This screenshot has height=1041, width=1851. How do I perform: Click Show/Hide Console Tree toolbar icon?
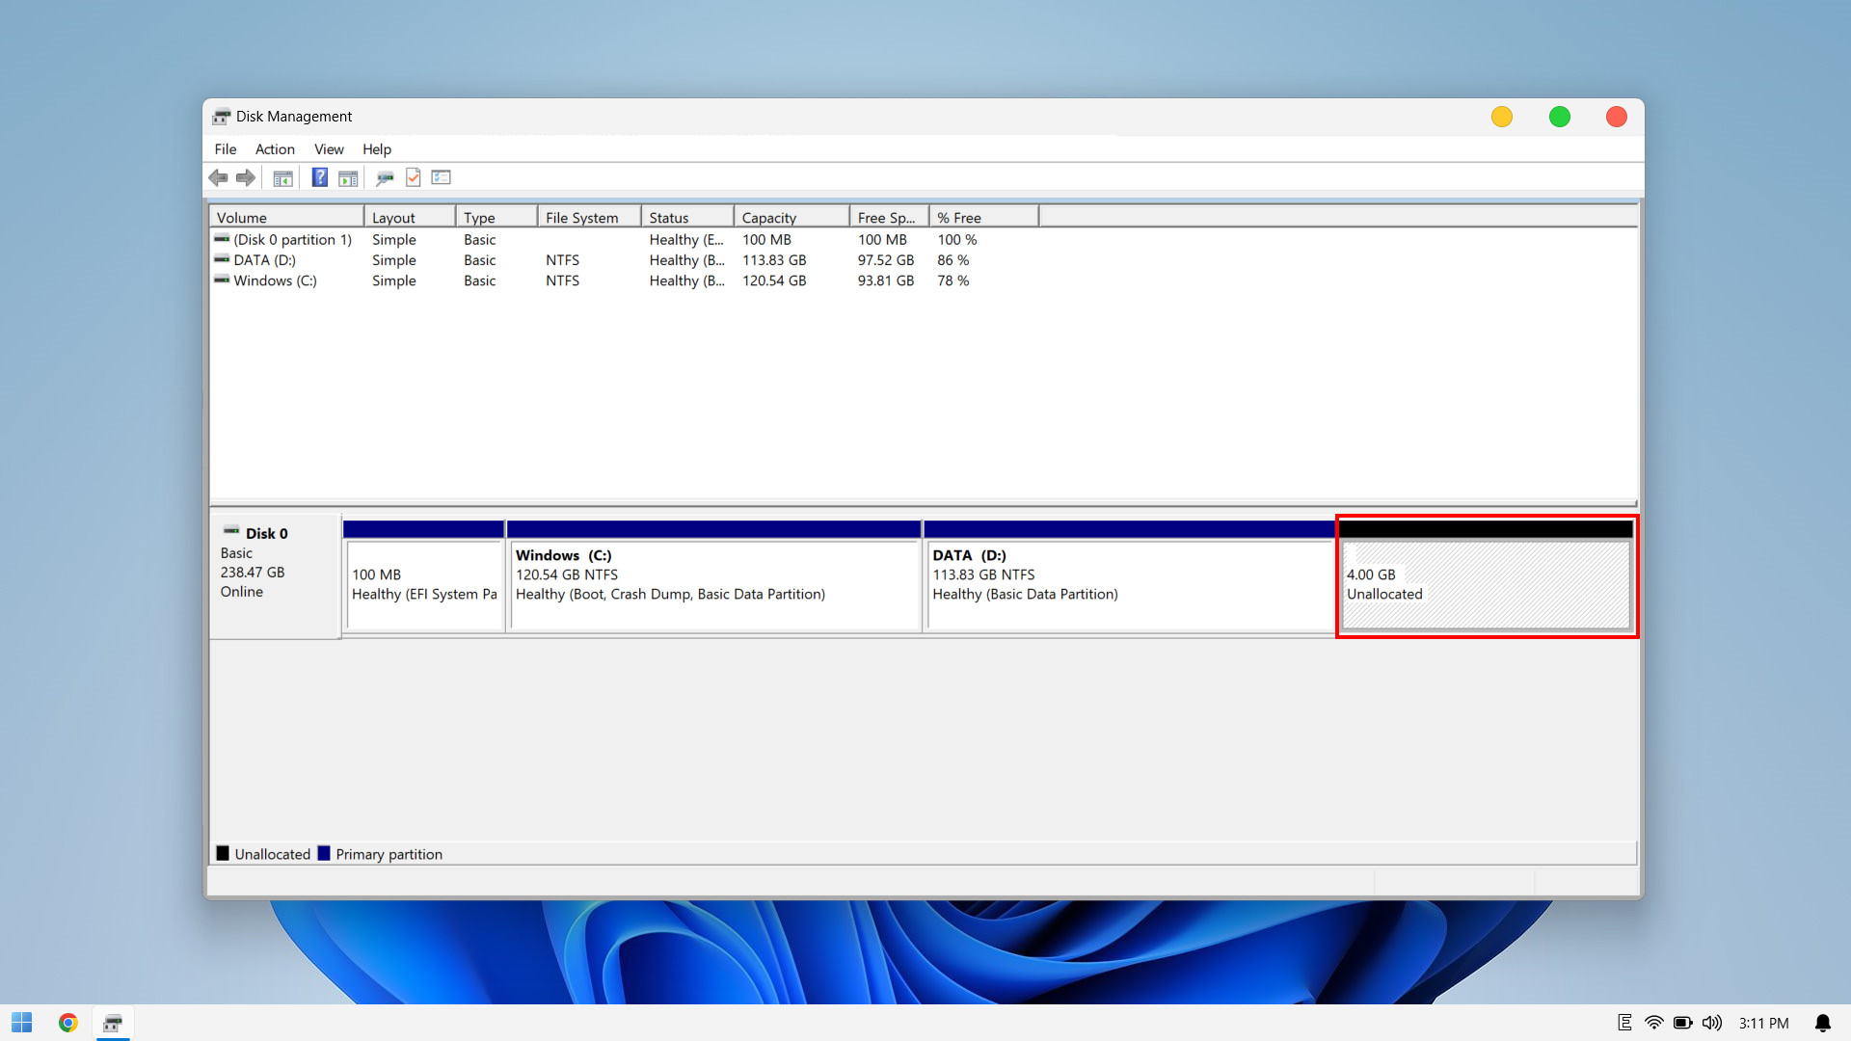tap(282, 177)
